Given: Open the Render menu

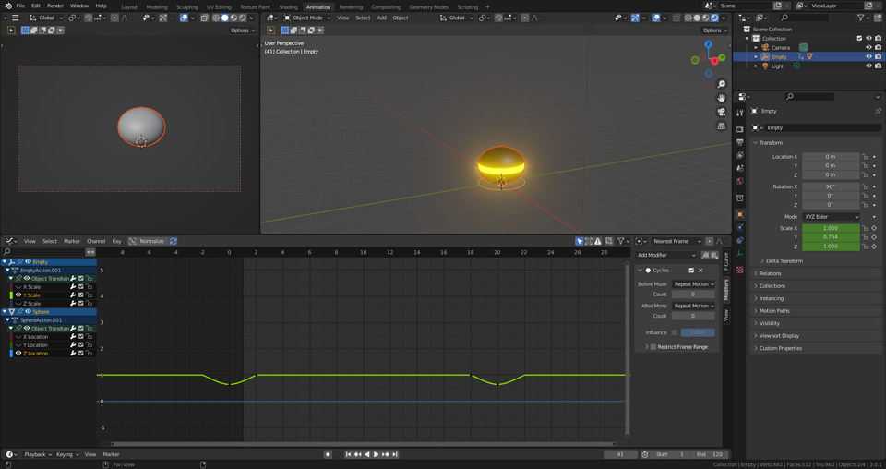Looking at the screenshot, I should pos(55,6).
